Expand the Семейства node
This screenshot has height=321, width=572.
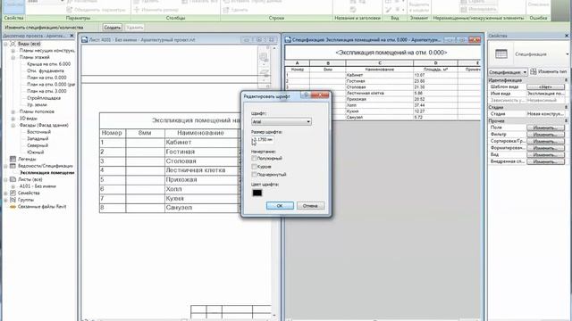coord(5,193)
